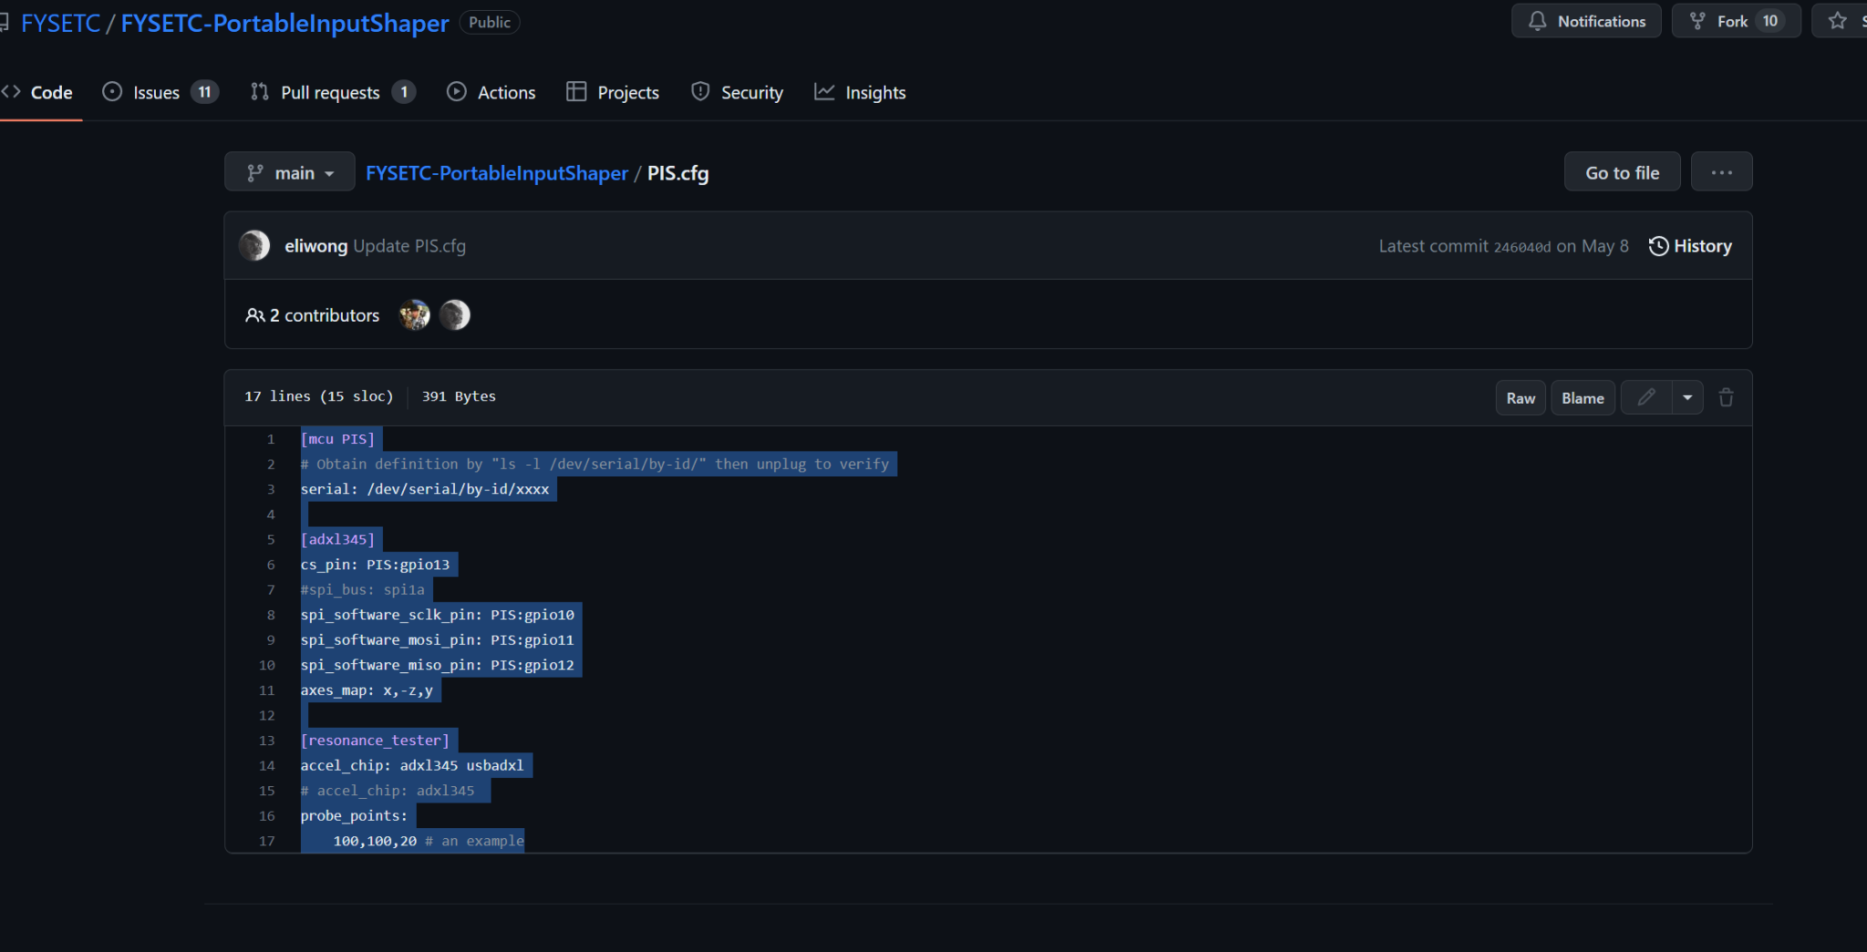The image size is (1867, 952).
Task: Click axes_map: x,-z,y line
Action: [366, 691]
